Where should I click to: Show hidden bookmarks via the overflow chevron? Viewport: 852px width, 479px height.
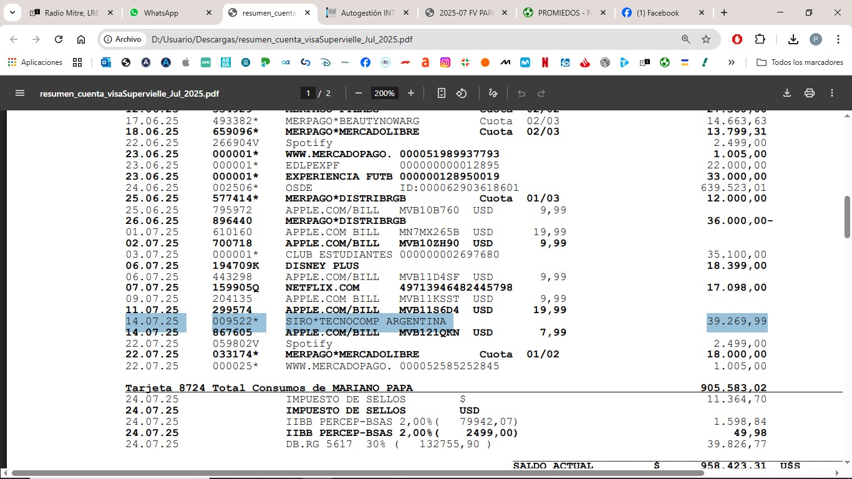click(x=731, y=62)
